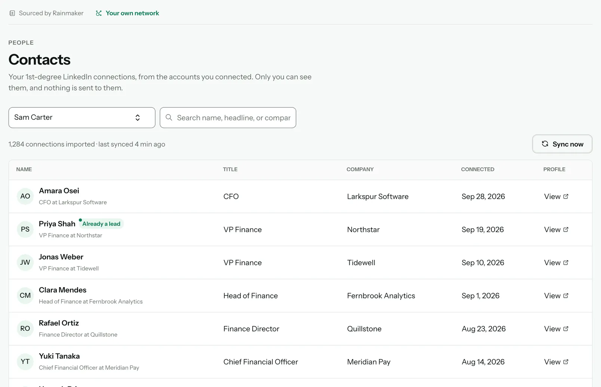Click the magnifier icon in the search box
The image size is (601, 387).
click(169, 117)
